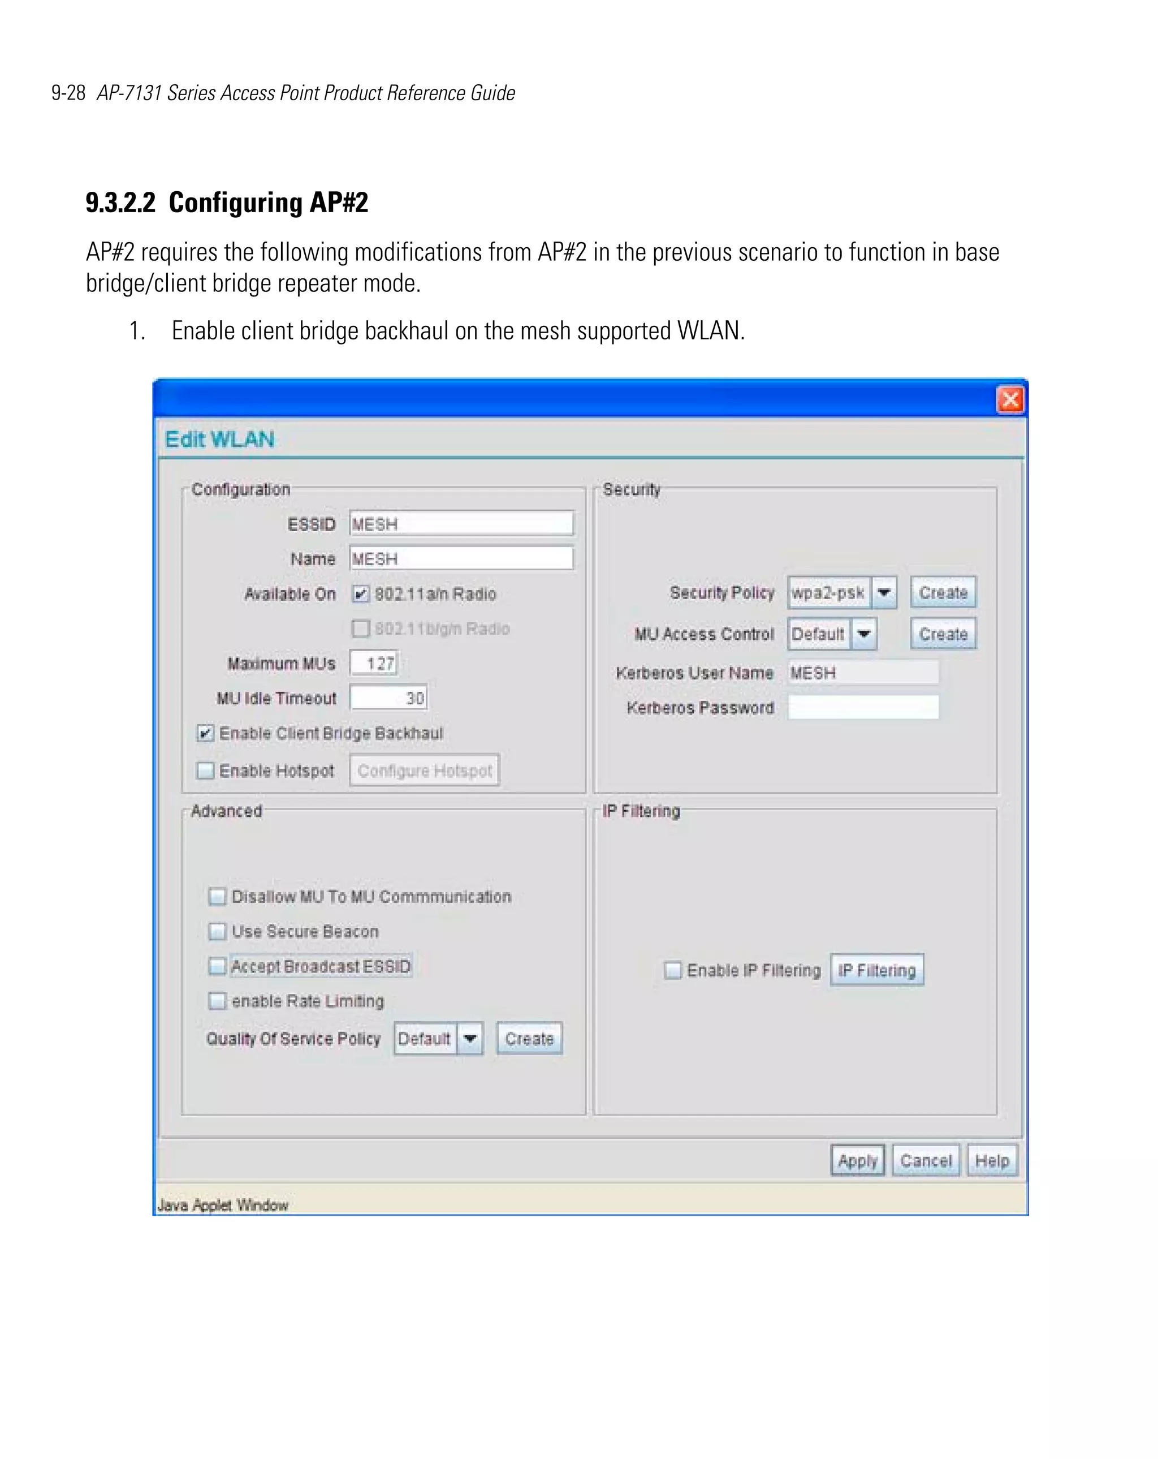Check the Use Secure Beacon box

click(217, 931)
